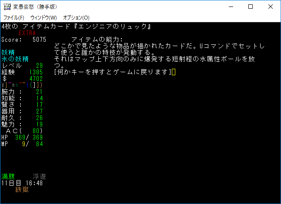Click the 鉄獄 dungeon name label

pyautogui.click(x=22, y=190)
